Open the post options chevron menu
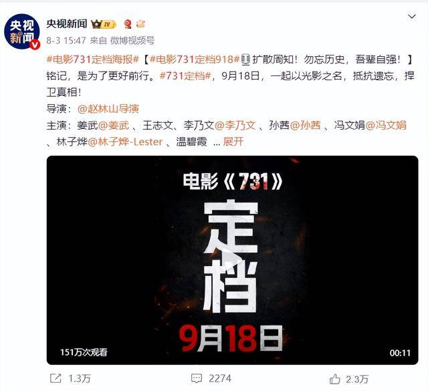Viewport: 428px width, 391px height. pos(411,17)
